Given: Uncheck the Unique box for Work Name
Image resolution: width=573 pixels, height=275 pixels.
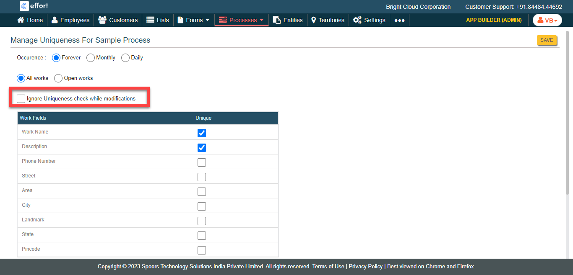Looking at the screenshot, I should (202, 133).
